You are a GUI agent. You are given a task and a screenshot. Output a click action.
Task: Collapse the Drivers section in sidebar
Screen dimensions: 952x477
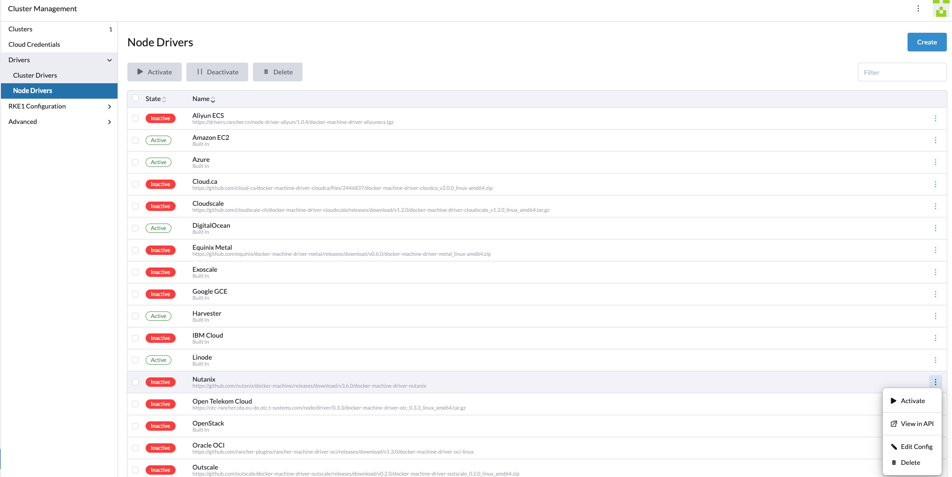[109, 60]
